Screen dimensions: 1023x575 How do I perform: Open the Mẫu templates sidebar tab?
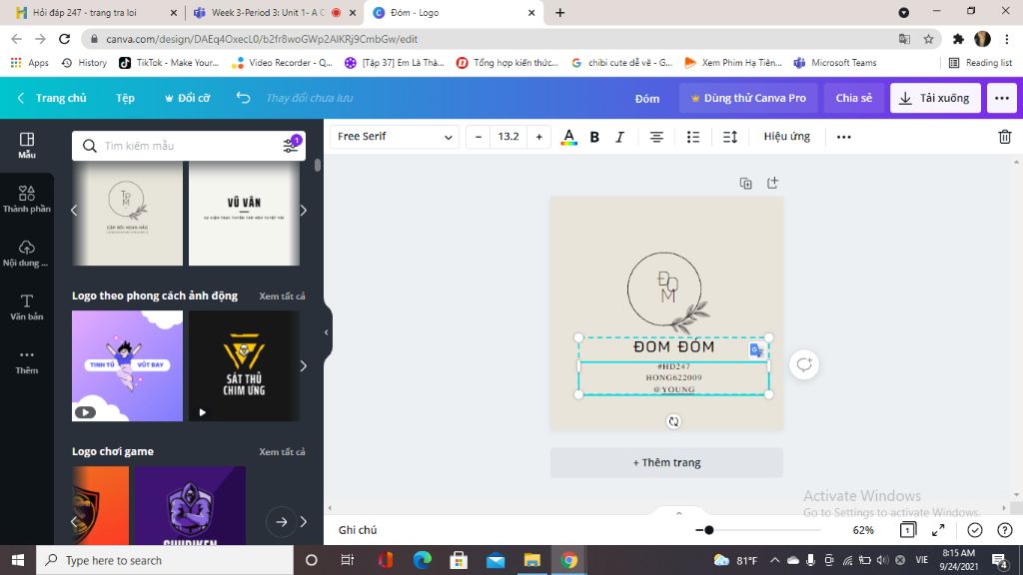27,145
